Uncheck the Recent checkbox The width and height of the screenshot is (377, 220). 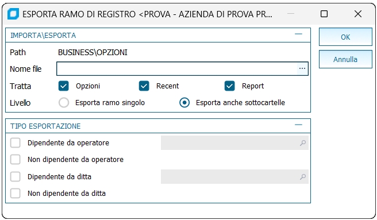(144, 86)
